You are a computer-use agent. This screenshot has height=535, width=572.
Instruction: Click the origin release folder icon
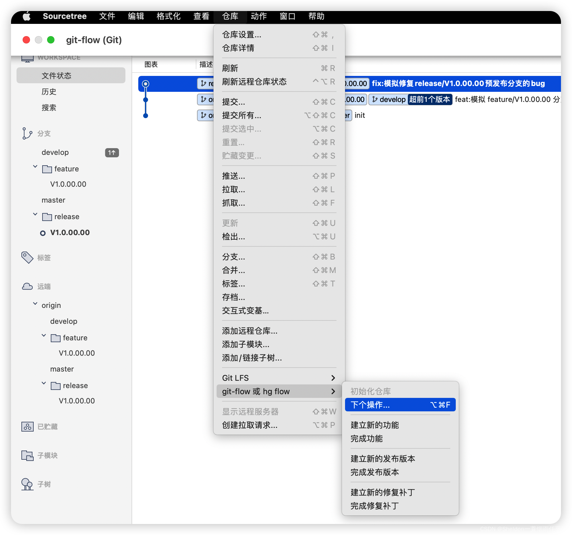56,386
